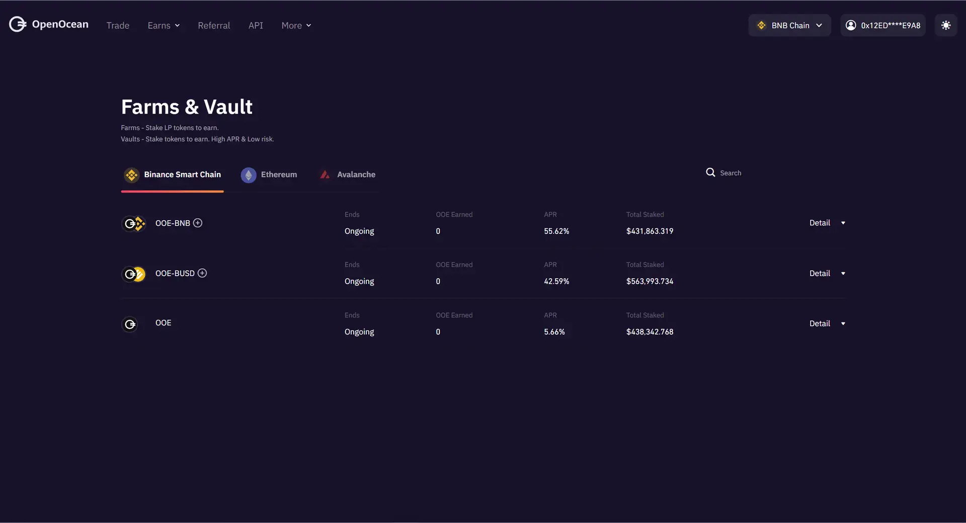
Task: Switch to the Ethereum tab
Action: (x=269, y=175)
